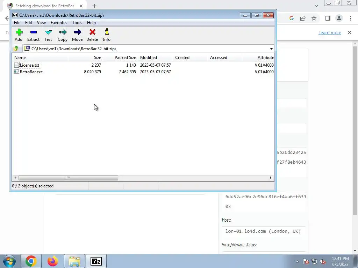Follow the Learn more link
This screenshot has height=268, width=358.
[x=330, y=32]
